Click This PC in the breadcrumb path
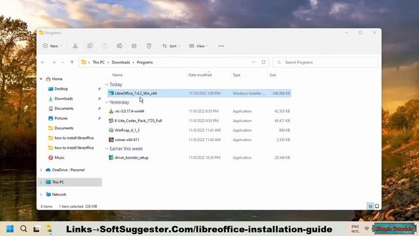Image resolution: width=419 pixels, height=236 pixels. (x=99, y=62)
